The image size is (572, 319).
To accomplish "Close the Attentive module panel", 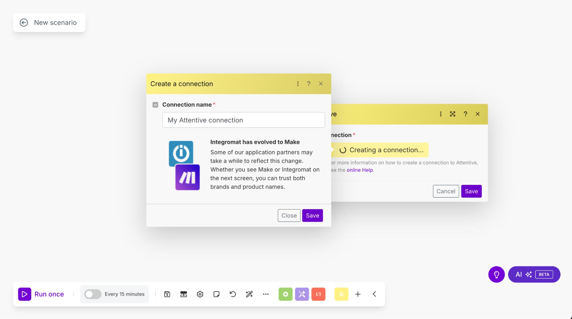I will click(478, 114).
